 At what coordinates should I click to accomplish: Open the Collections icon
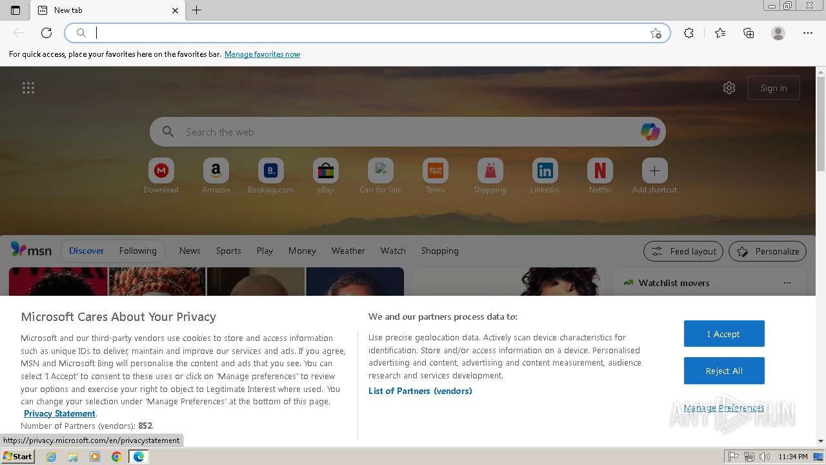click(x=749, y=33)
